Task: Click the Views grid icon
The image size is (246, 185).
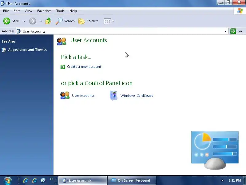Action: tap(107, 21)
